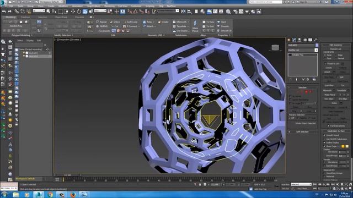Click Make Planar in the ribbon

pos(195,26)
